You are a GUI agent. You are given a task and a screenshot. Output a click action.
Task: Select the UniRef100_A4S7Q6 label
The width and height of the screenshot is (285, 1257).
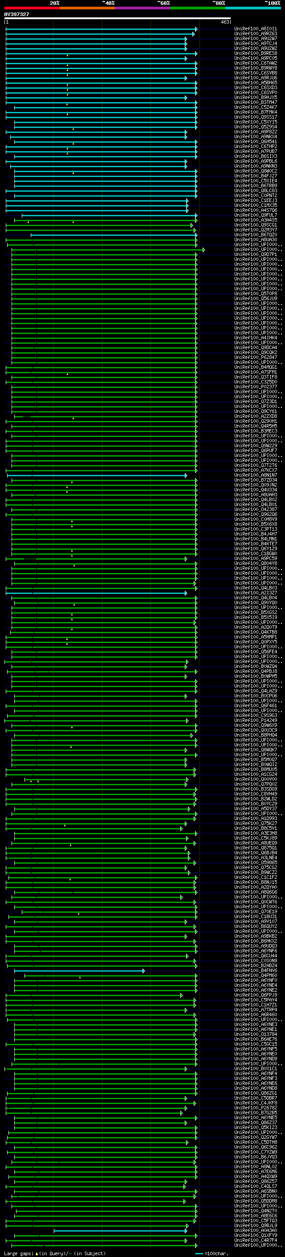(x=256, y=210)
